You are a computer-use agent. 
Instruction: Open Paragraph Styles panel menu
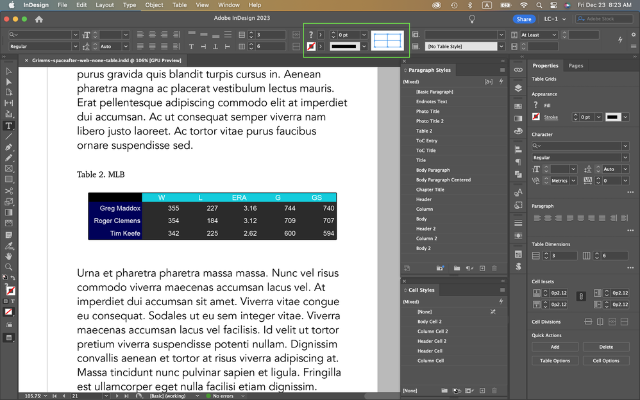coord(503,71)
